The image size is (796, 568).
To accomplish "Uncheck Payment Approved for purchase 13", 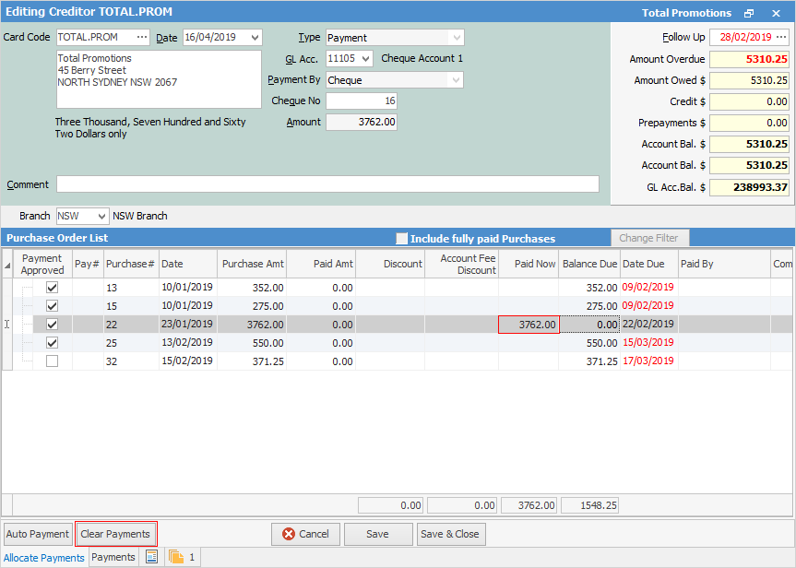I will (52, 288).
